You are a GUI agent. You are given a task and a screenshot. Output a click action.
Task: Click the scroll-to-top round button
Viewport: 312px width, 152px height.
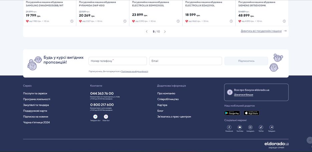pos(309,140)
